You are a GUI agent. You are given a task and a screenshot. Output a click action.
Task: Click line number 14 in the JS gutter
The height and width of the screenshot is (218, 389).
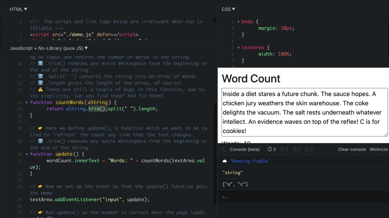[x=19, y=102]
